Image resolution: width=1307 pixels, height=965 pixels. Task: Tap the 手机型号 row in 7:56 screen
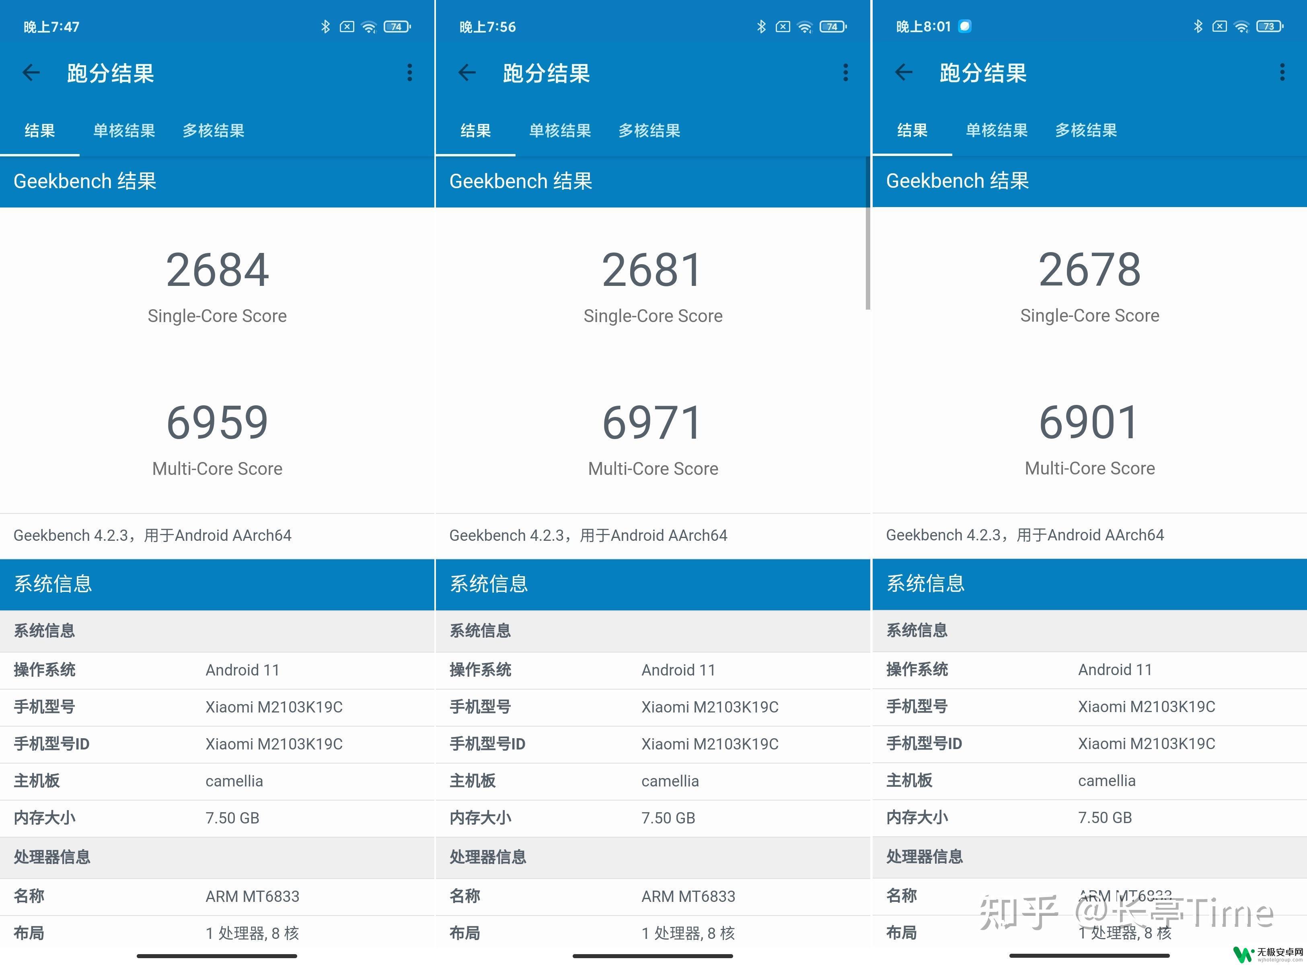pyautogui.click(x=653, y=707)
